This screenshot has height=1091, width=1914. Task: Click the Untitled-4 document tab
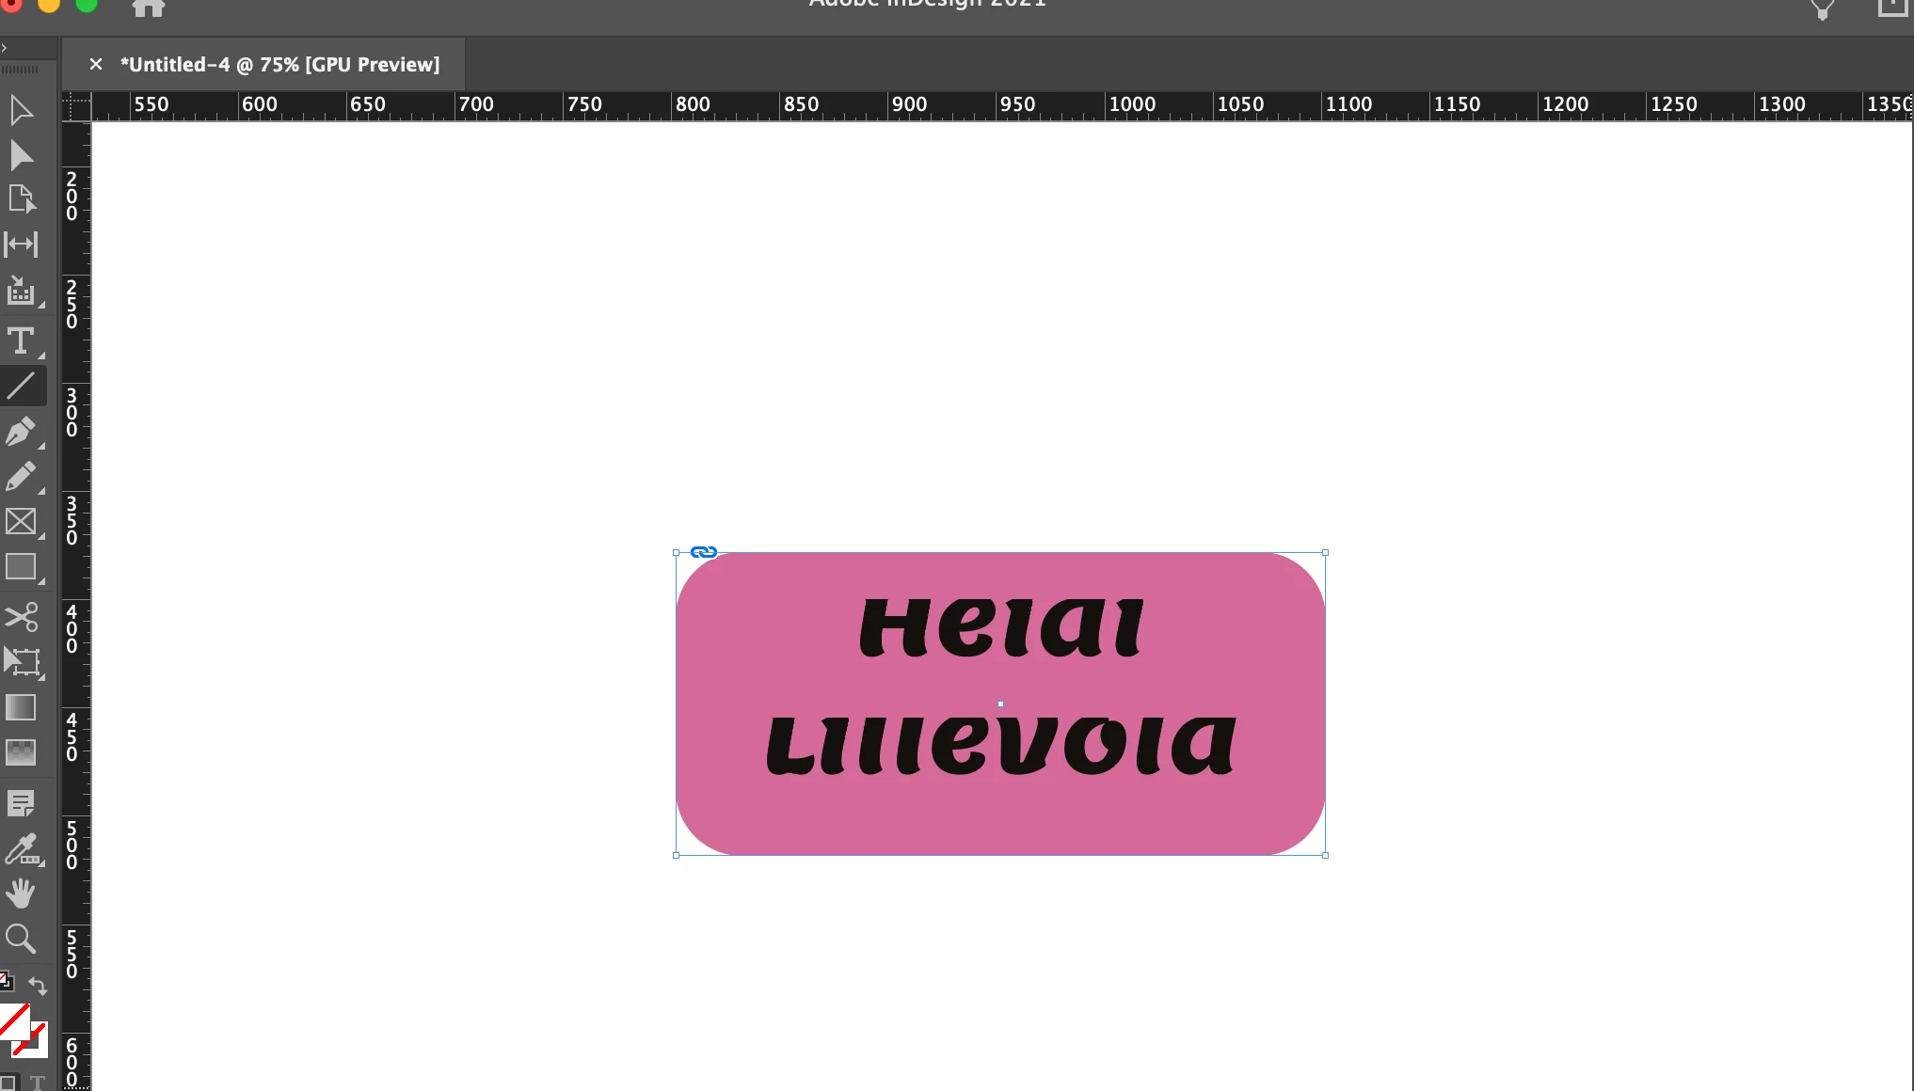coord(279,65)
